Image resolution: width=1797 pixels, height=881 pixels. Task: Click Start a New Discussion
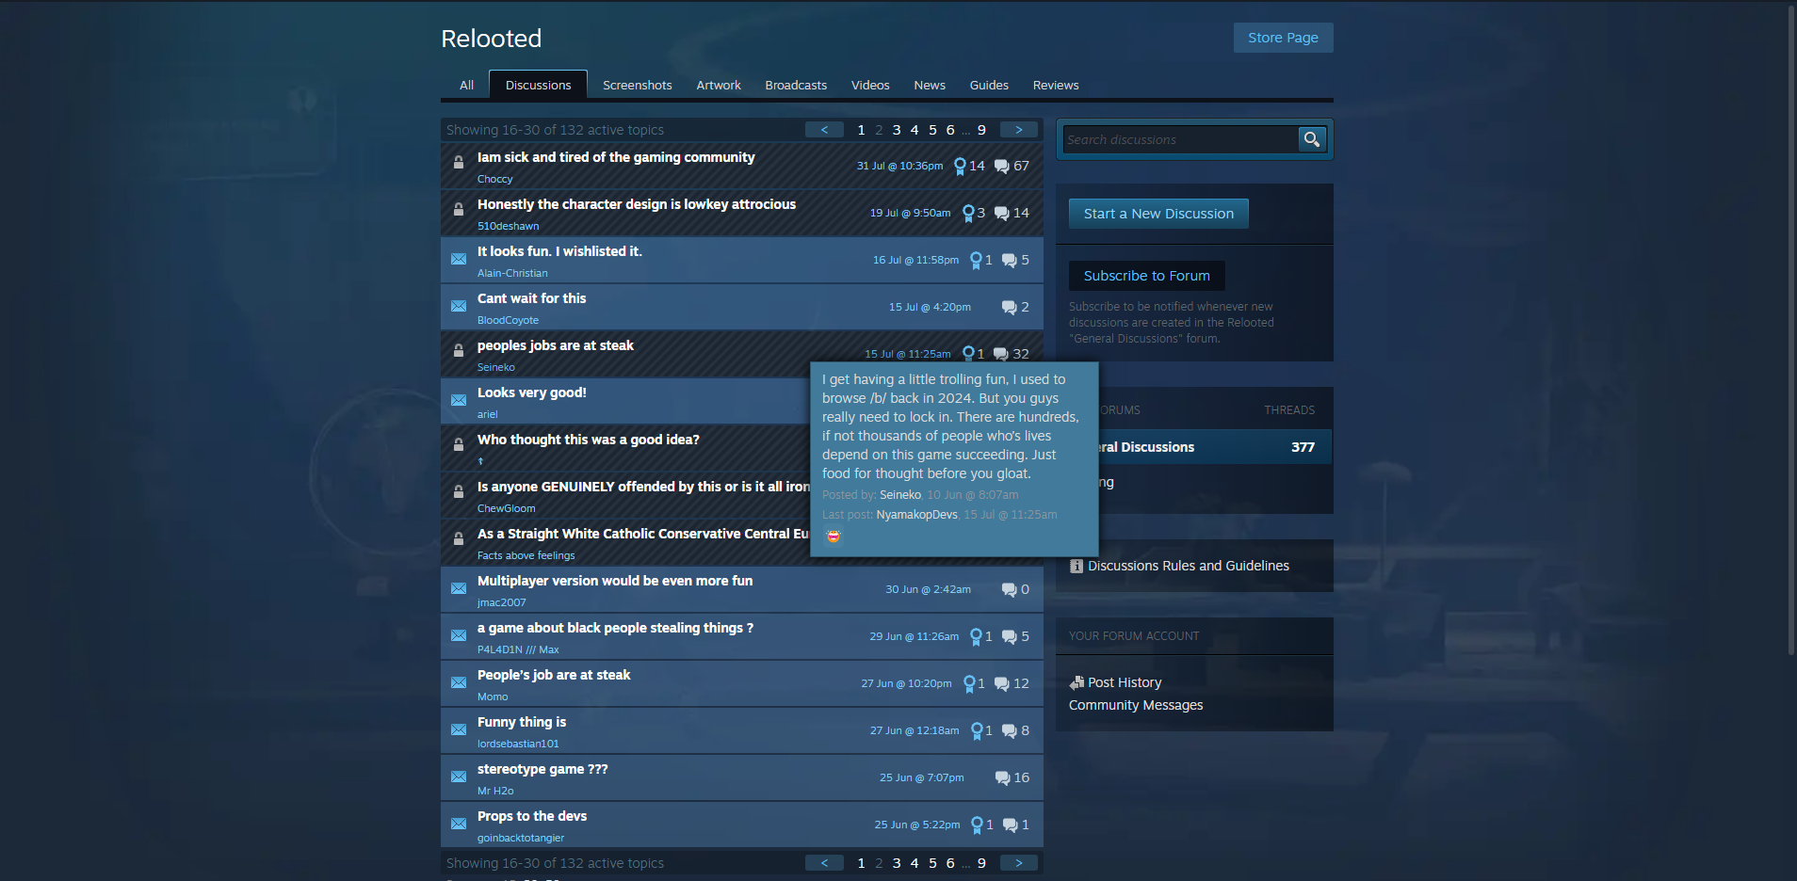pos(1158,214)
